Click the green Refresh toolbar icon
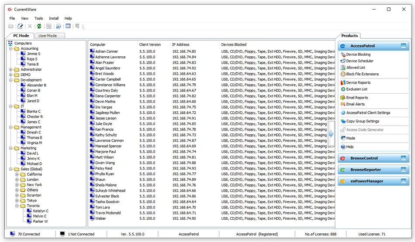This screenshot has height=242, width=415. (39, 27)
